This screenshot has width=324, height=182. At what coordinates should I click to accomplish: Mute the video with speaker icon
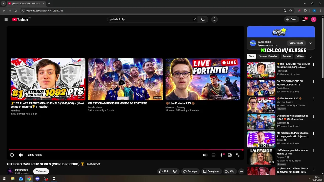pyautogui.click(x=21, y=155)
